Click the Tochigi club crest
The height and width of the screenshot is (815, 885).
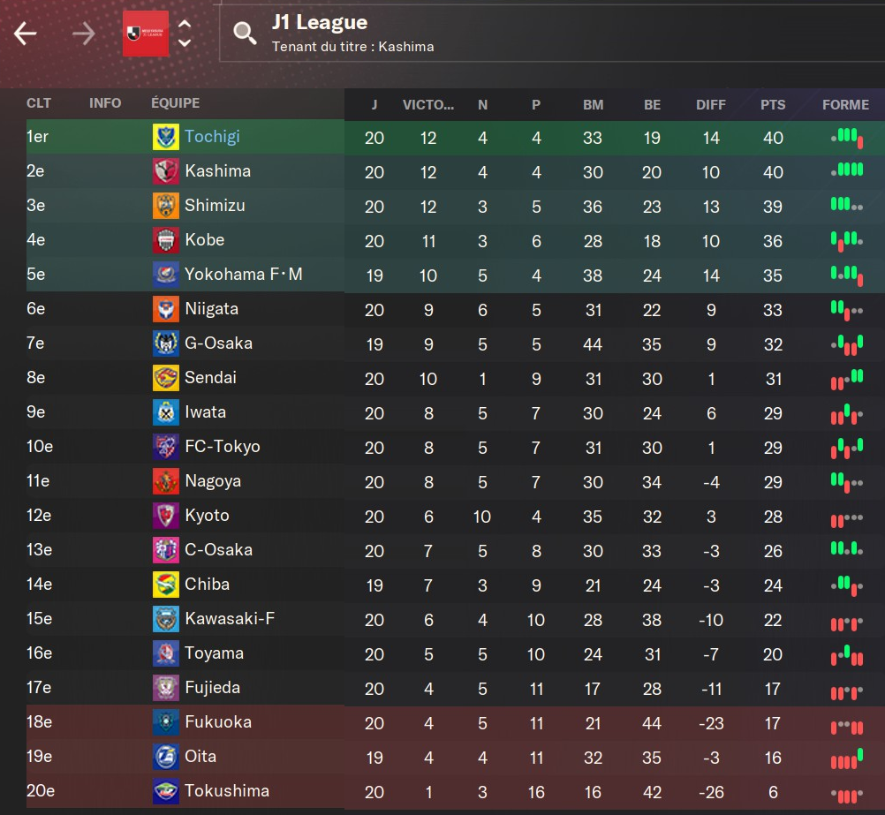click(166, 138)
